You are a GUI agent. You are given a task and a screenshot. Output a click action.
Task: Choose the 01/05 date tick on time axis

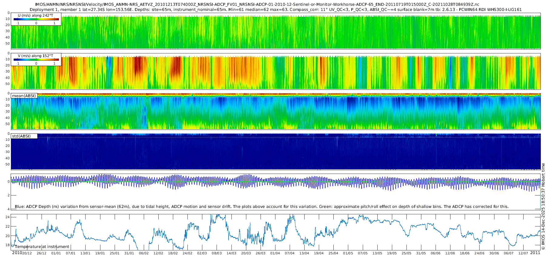click(348, 253)
